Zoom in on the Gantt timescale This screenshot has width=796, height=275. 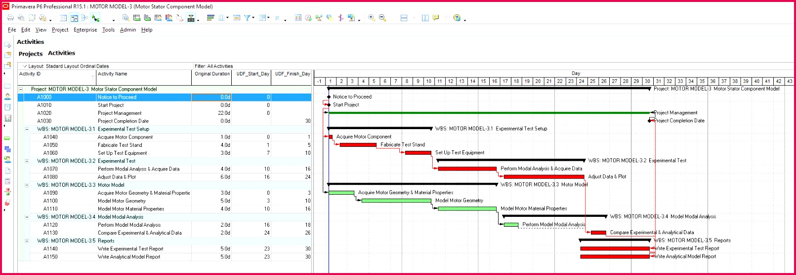[x=372, y=18]
